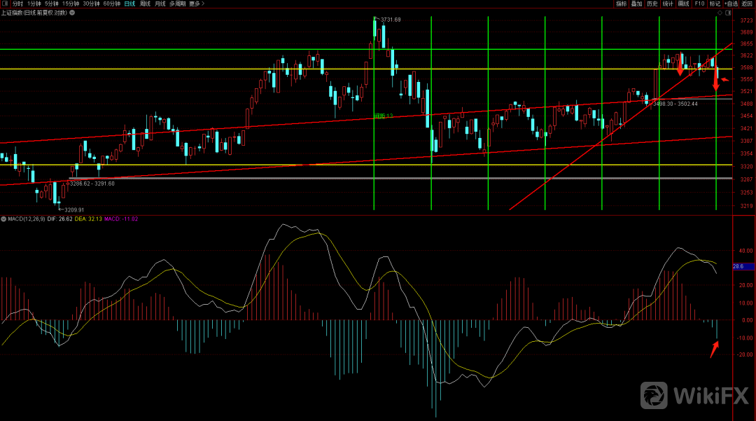Viewport: 756px width, 421px height.
Task: Click the 返回 back button
Action: point(747,4)
